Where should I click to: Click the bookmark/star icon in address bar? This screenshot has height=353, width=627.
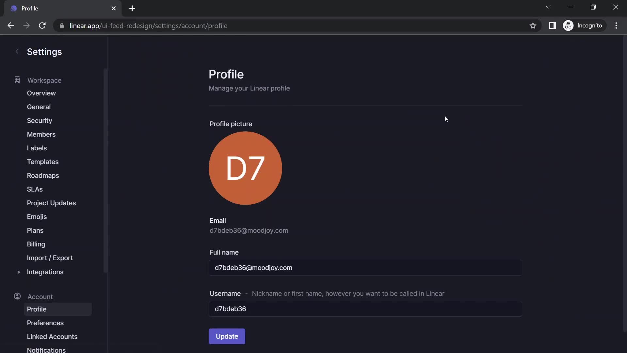tap(533, 25)
